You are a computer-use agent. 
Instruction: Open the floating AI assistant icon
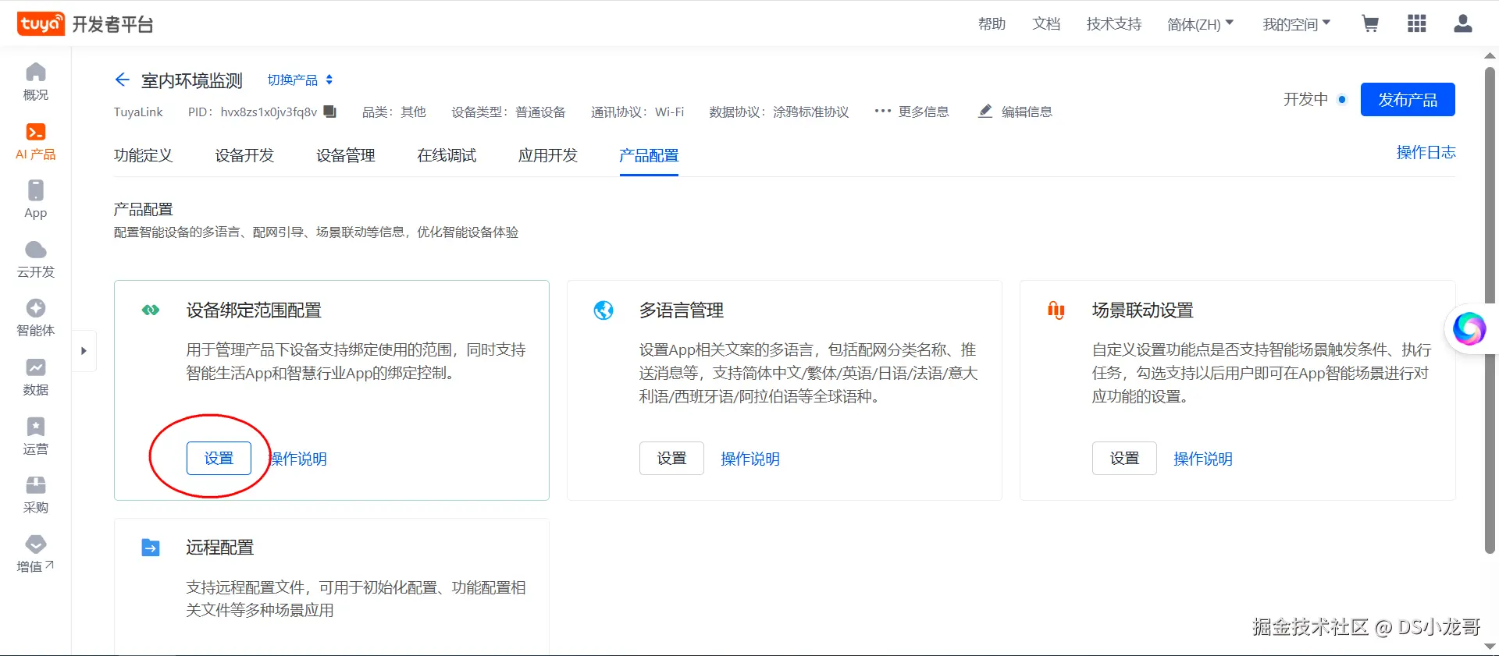[1469, 328]
